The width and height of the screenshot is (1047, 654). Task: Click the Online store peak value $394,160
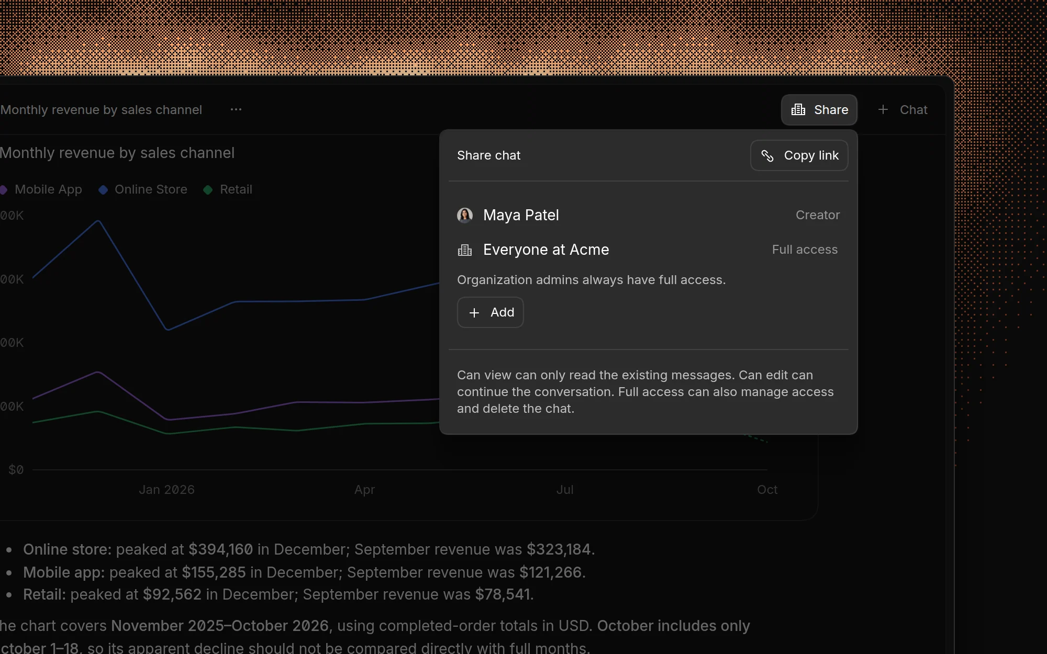tap(220, 549)
